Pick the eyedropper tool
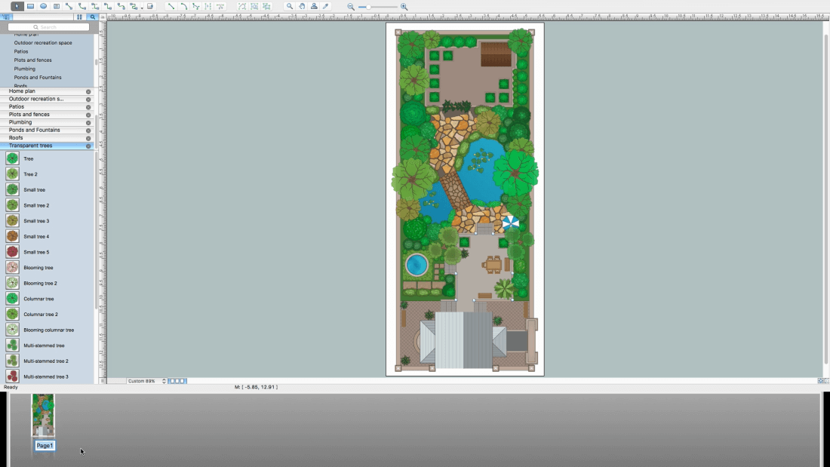The image size is (830, 467). coord(326,6)
